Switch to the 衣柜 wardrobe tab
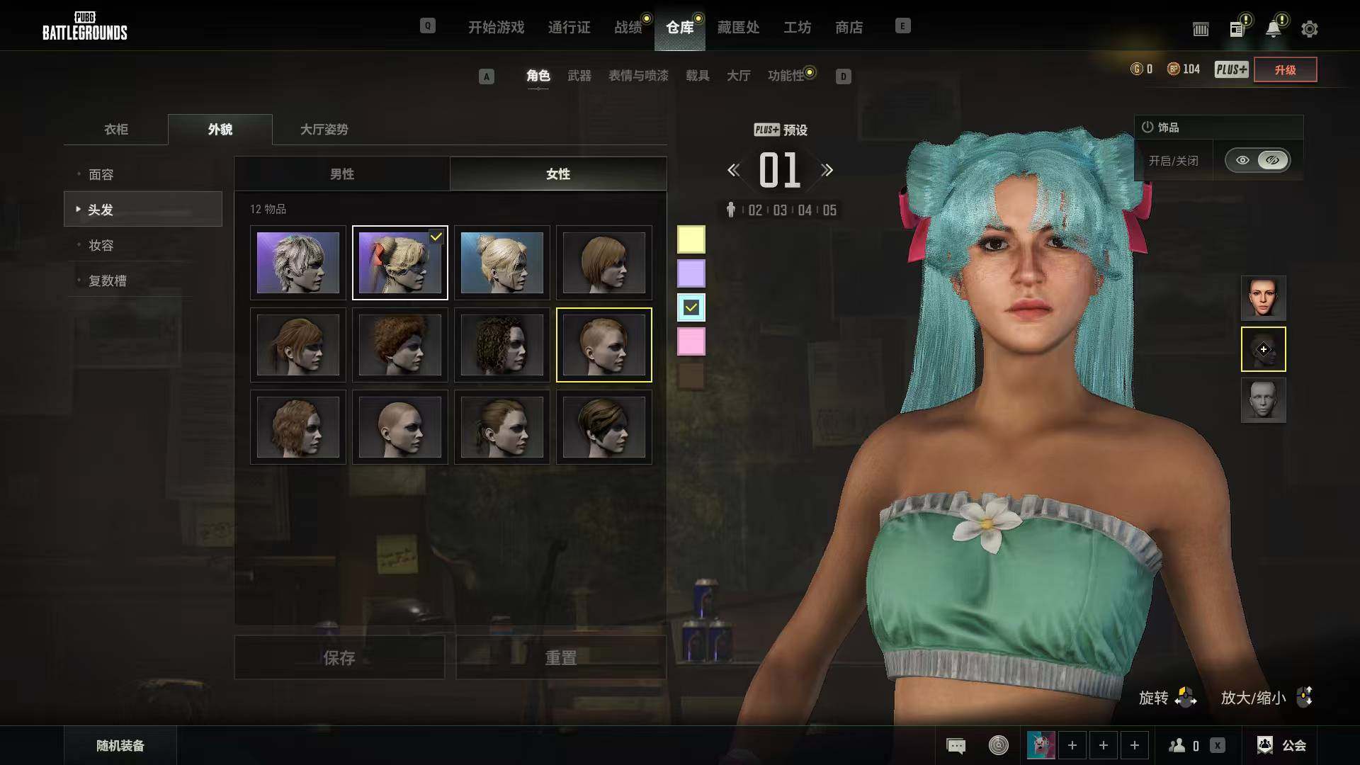Image resolution: width=1360 pixels, height=765 pixels. pos(116,129)
